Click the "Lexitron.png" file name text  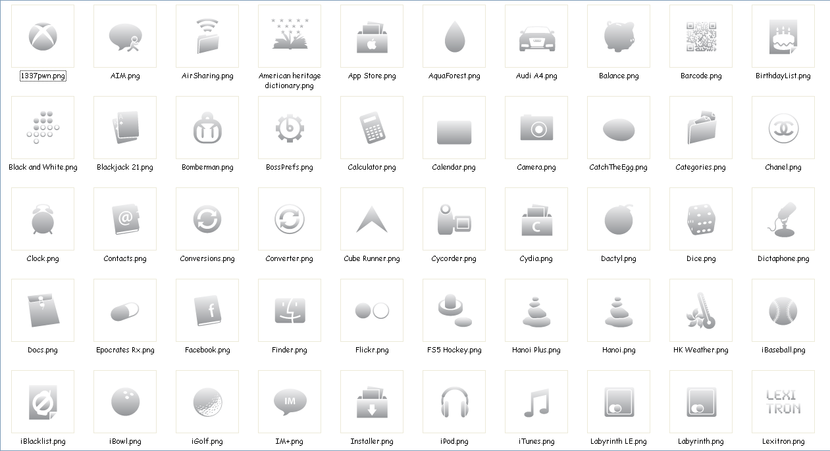tap(783, 441)
